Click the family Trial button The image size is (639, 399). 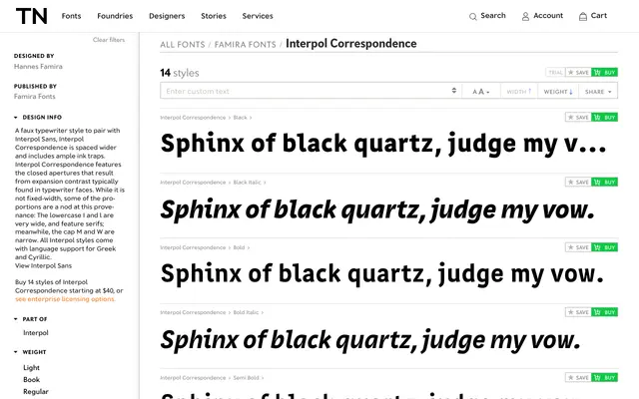tap(555, 73)
